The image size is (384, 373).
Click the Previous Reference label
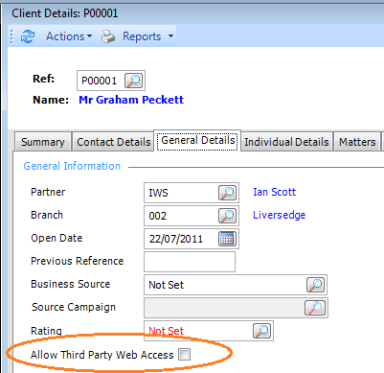coord(77,261)
